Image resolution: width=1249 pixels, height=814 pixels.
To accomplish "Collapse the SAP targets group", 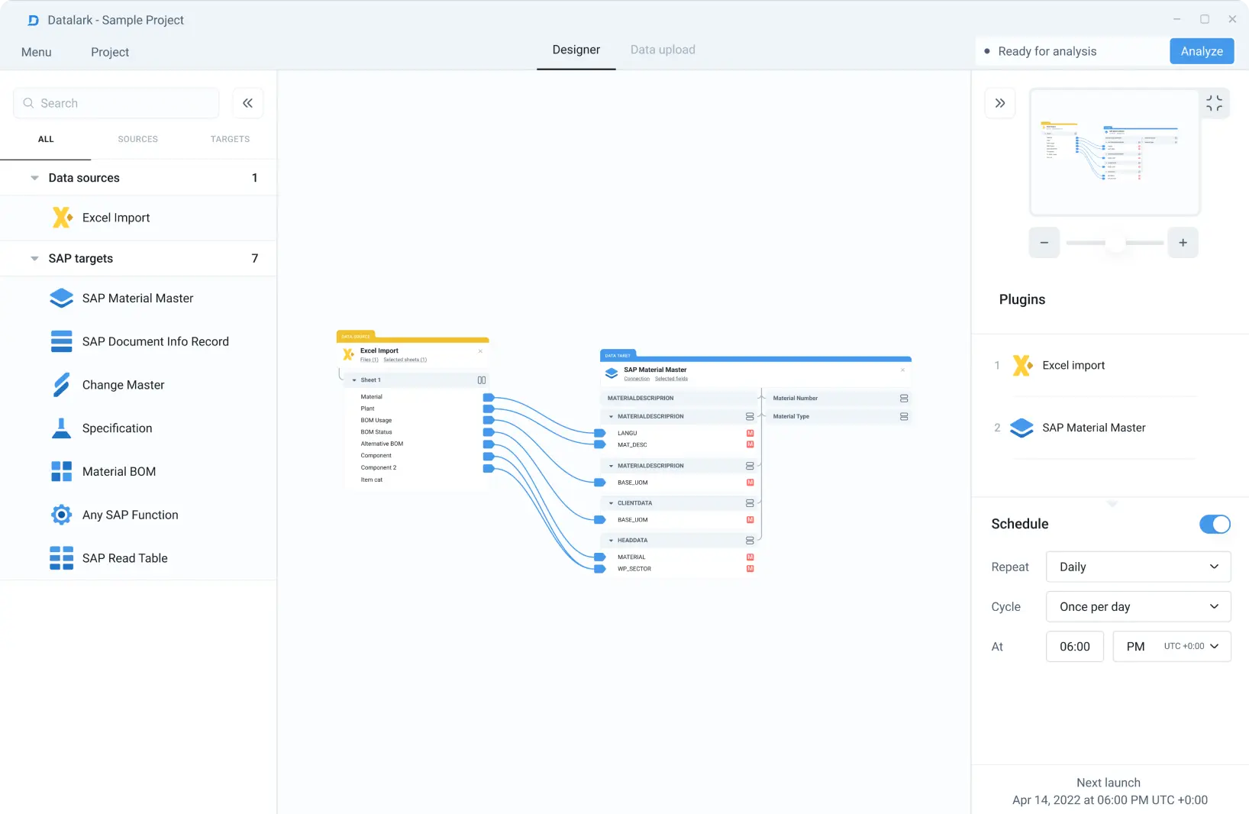I will pyautogui.click(x=34, y=259).
